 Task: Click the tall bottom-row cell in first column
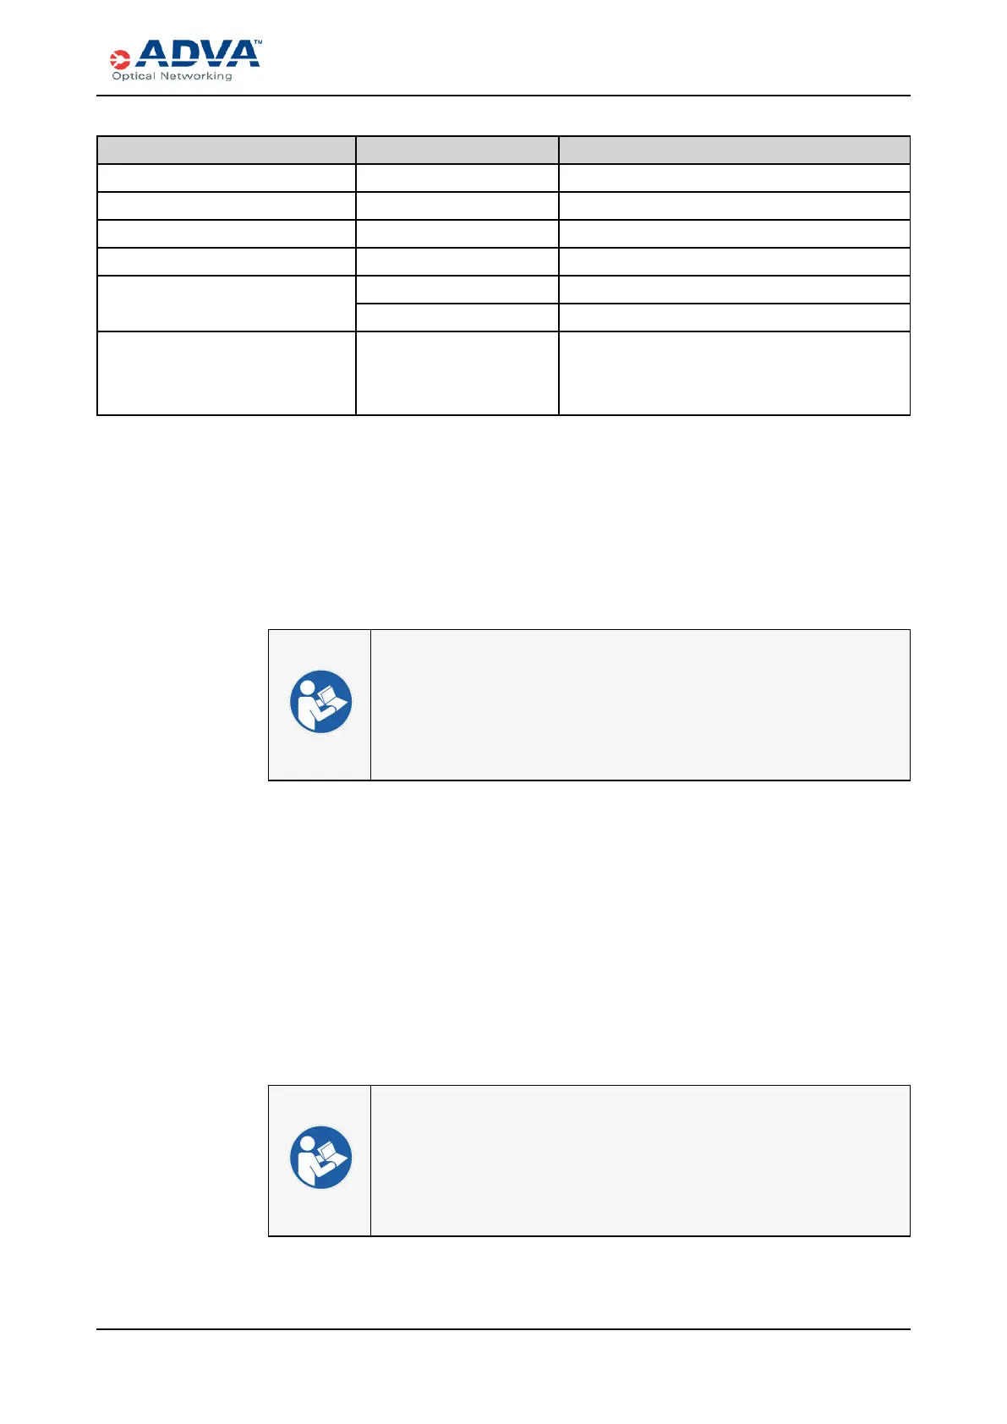click(226, 373)
